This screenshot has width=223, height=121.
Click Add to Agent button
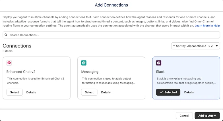tap(207, 116)
